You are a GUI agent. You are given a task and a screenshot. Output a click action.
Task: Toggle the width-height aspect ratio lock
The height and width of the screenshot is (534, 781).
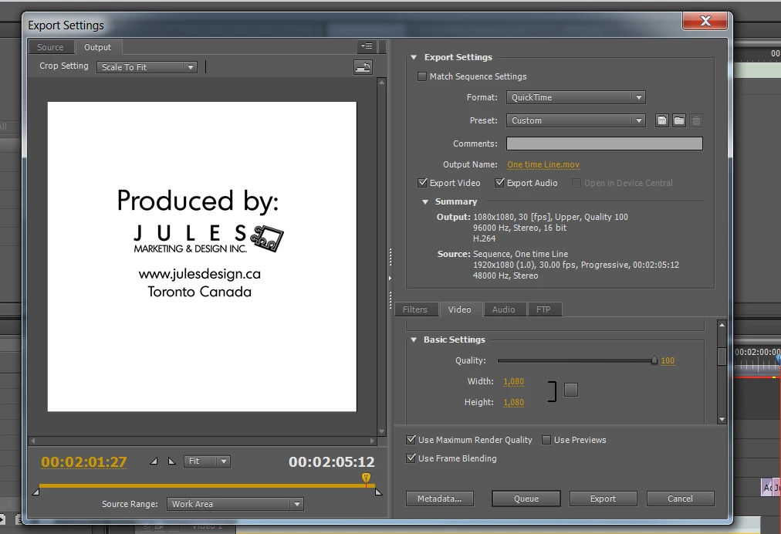571,390
